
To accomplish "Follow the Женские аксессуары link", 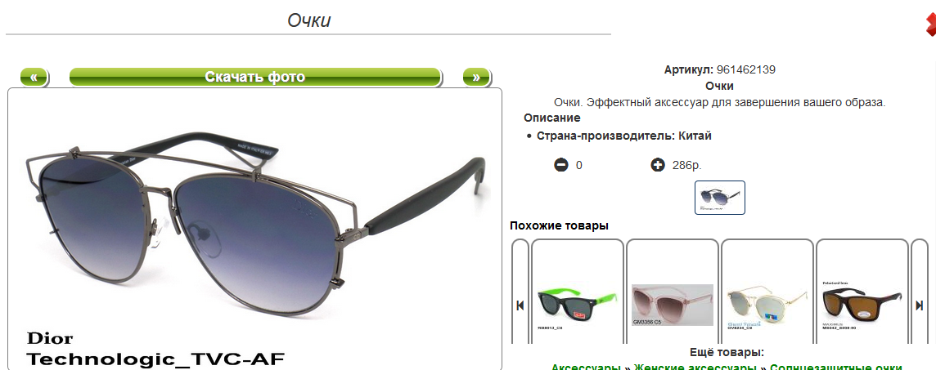I will [x=695, y=367].
